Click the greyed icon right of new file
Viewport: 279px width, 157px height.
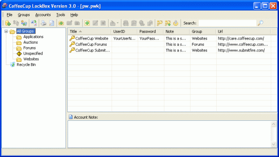(x=16, y=23)
